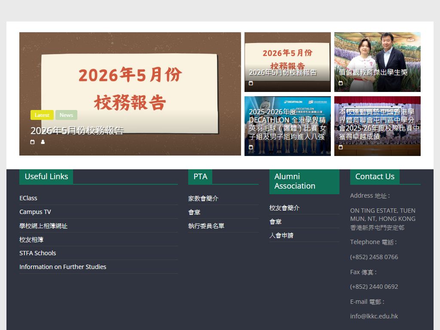Screen dimensions: 440x330
Task: Click calendar icon on small 2026年5月份校務報告 card
Action: pyautogui.click(x=251, y=83)
